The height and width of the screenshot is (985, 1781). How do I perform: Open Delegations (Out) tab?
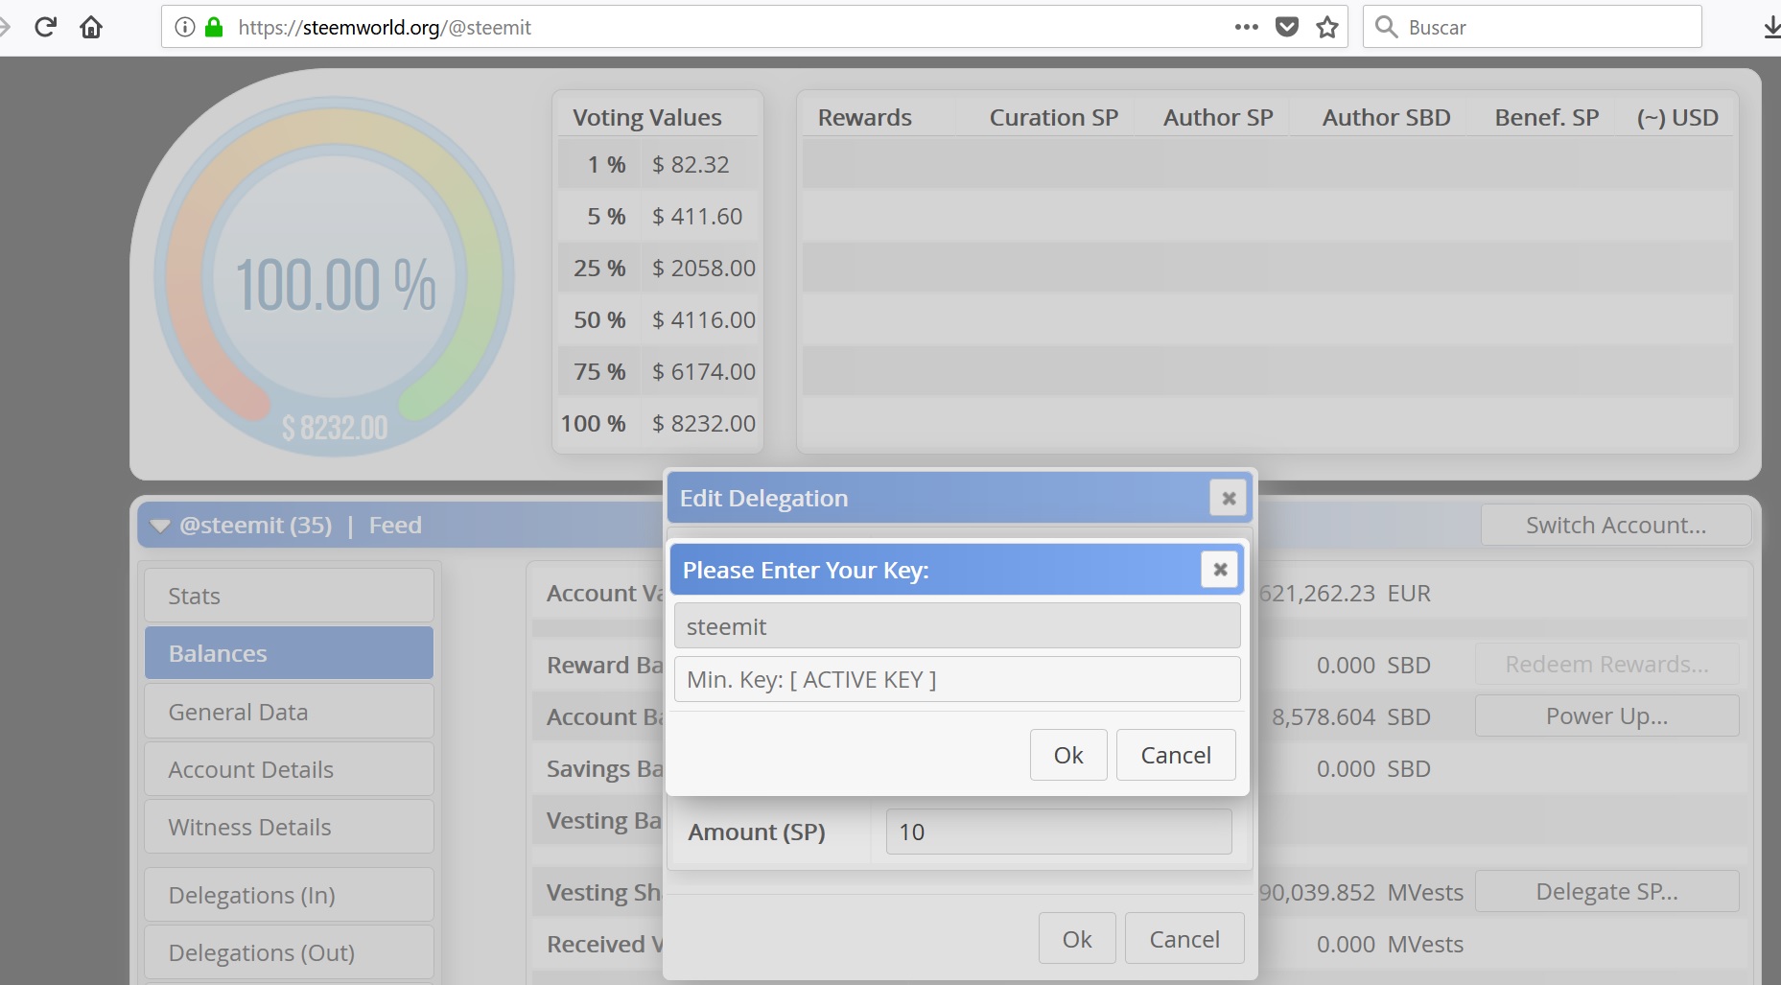[x=289, y=952]
